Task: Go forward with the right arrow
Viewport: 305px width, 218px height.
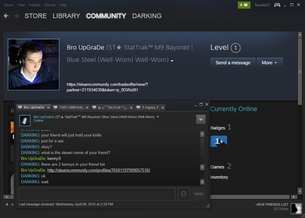Action: tap(17, 16)
